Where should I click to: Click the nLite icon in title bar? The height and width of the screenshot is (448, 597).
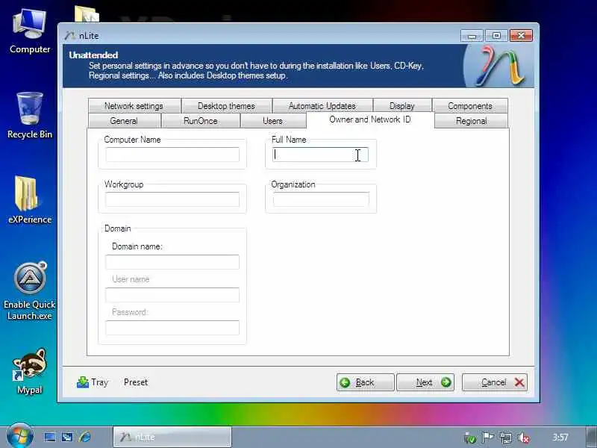coord(69,35)
